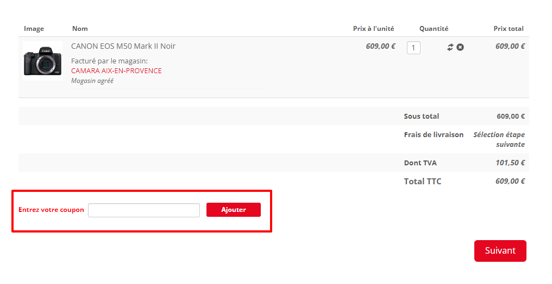Click the Sous total label
This screenshot has height=284, width=552.
coord(422,116)
